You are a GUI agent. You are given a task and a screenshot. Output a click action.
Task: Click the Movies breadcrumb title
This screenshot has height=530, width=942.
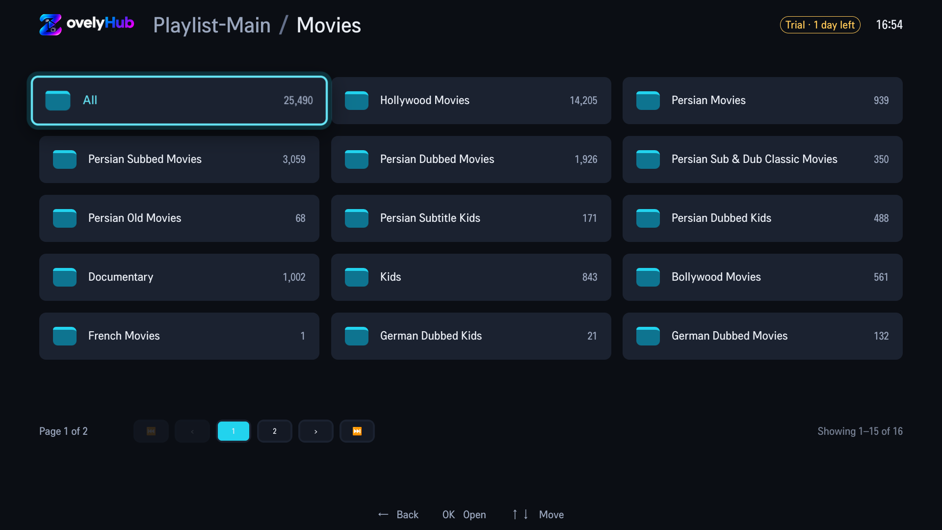point(329,25)
